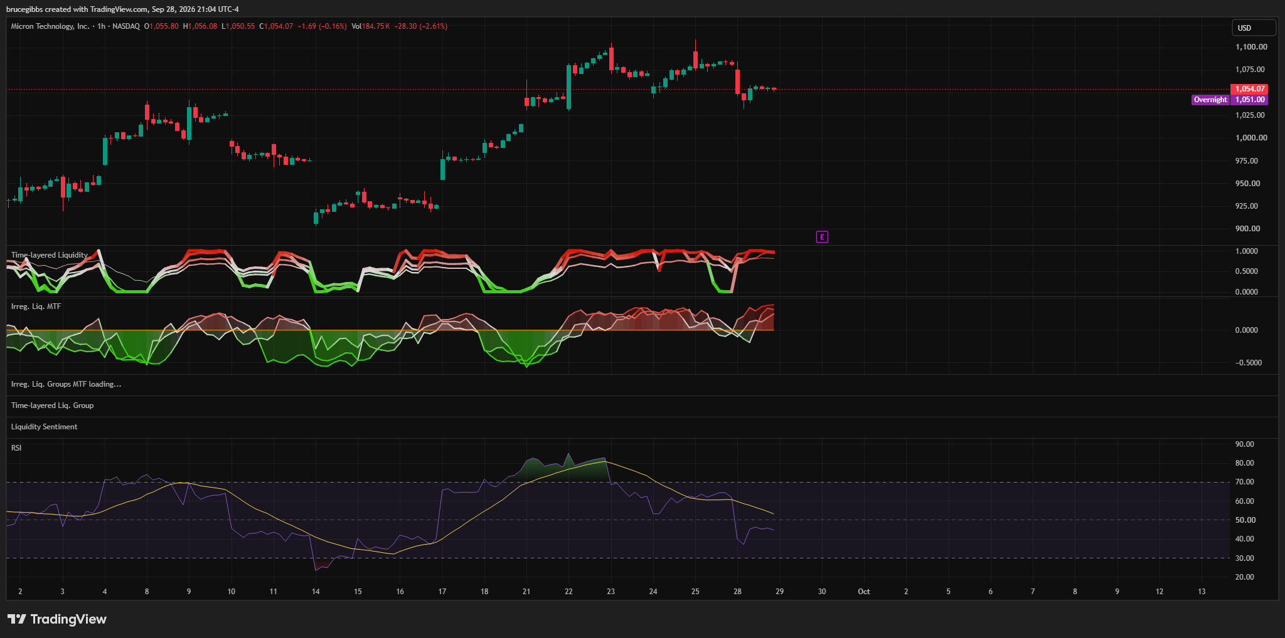
Task: Click the -0.5000 Irreg. Liq. axis value
Action: (1249, 363)
